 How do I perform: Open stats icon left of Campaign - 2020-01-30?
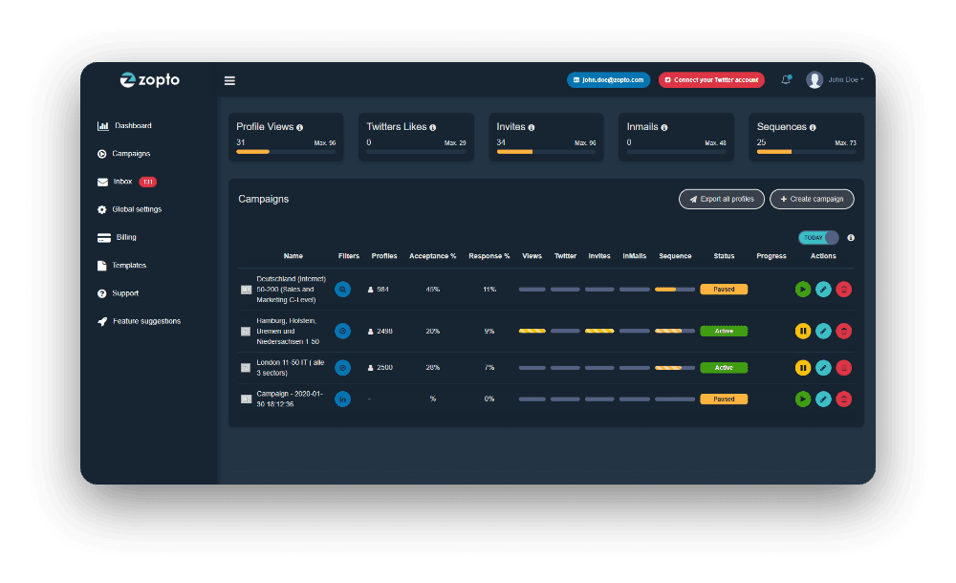[x=246, y=399]
